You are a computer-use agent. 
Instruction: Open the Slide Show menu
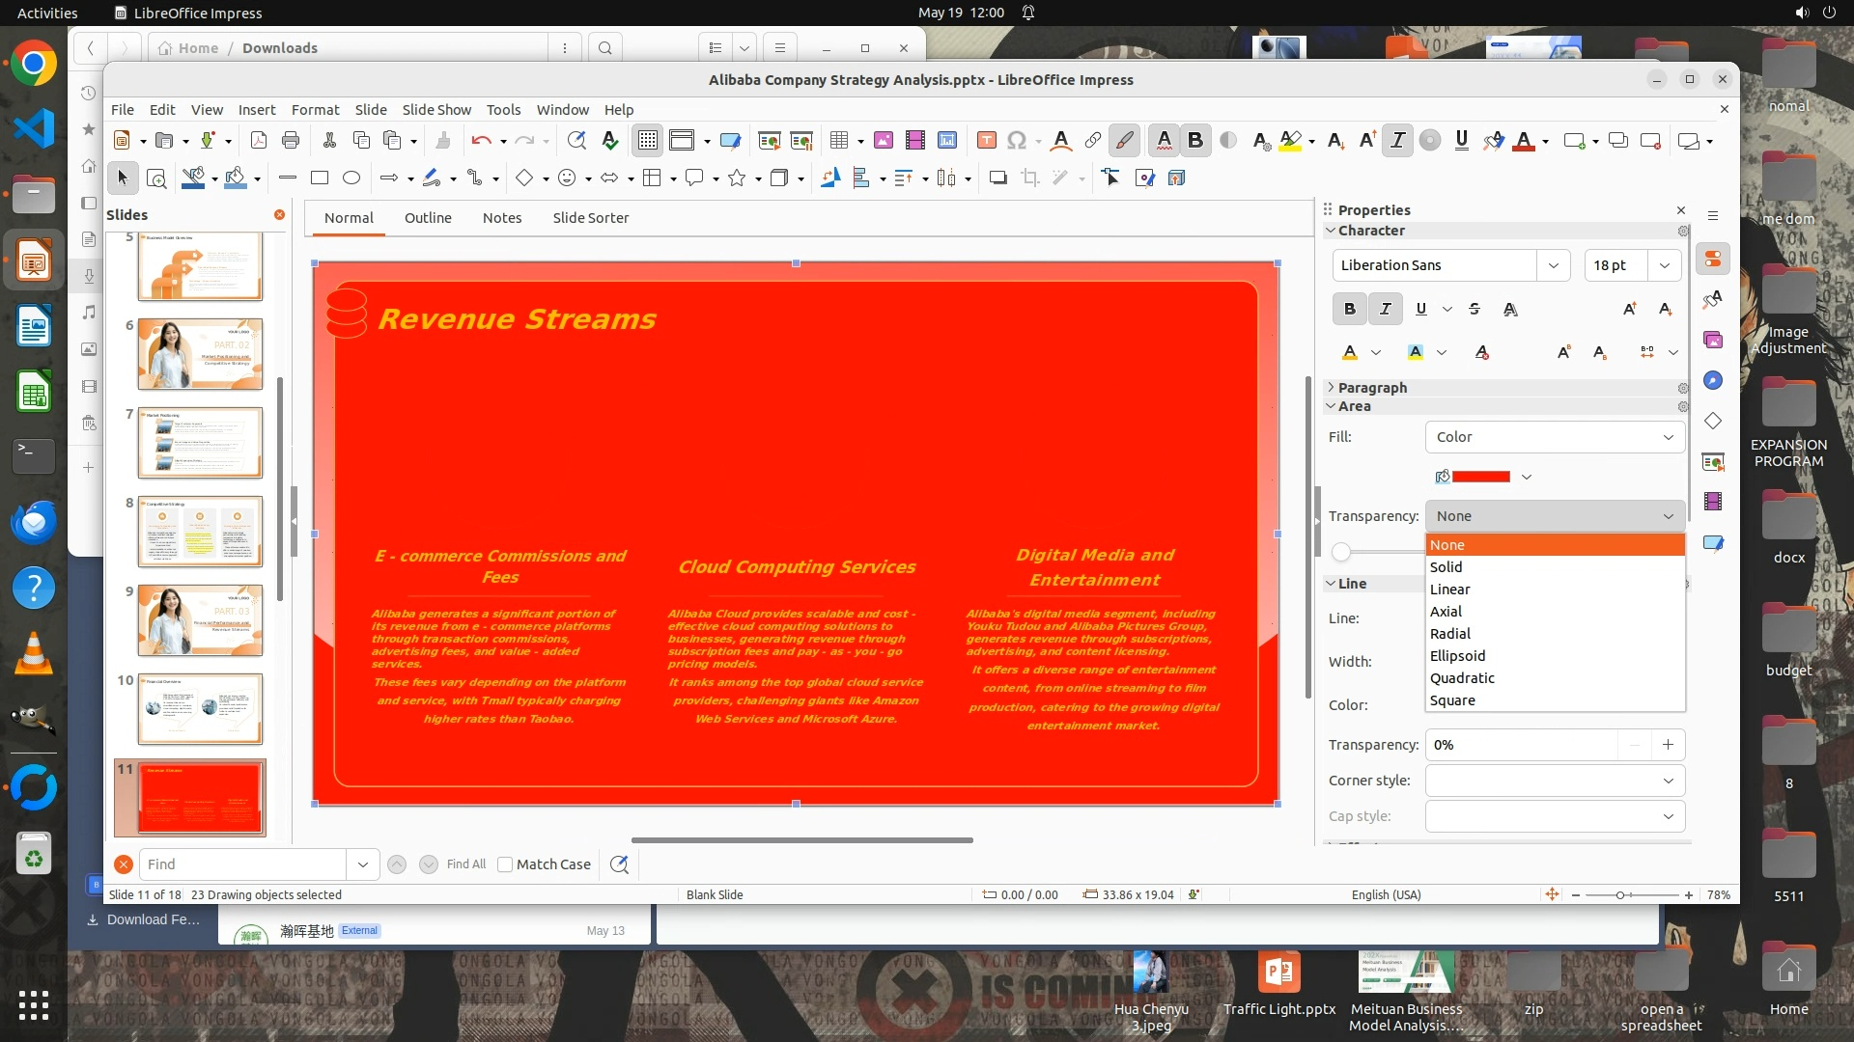(x=436, y=110)
